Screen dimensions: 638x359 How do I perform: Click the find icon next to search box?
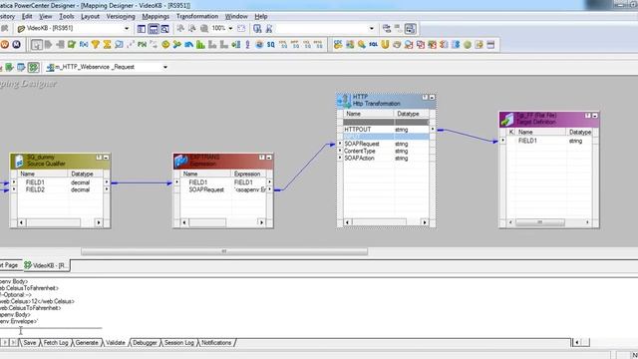pos(257,29)
